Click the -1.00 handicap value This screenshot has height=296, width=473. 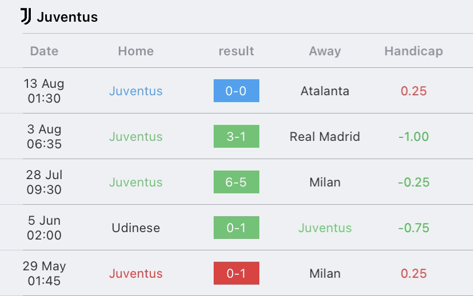[414, 136]
